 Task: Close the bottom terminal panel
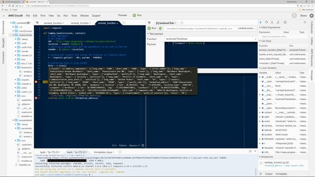coord(255,151)
